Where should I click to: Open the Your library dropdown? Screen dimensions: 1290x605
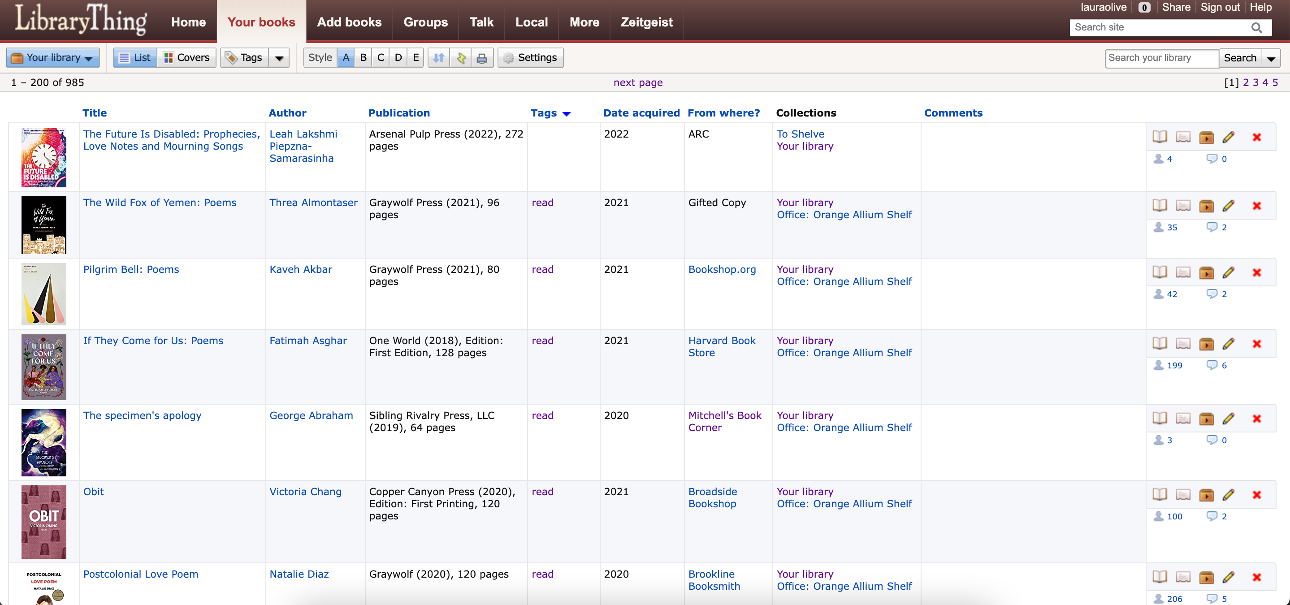tap(52, 57)
